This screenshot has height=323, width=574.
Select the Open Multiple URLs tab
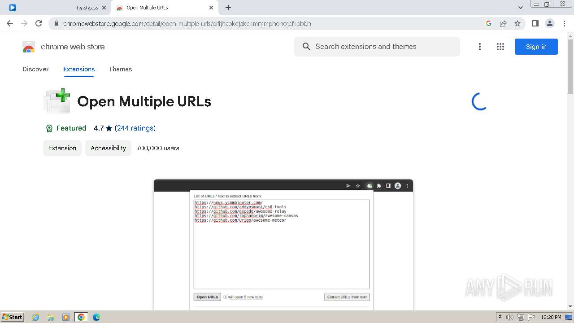[x=165, y=8]
